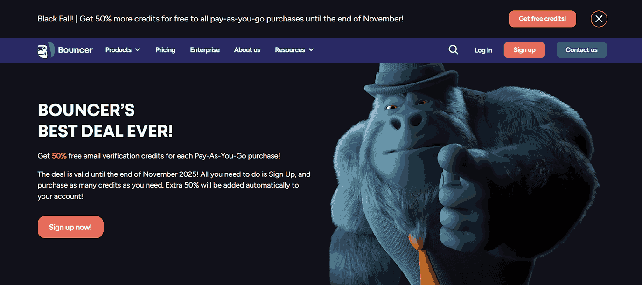Click the Log in link
Screen dimensions: 642x285
coord(483,50)
